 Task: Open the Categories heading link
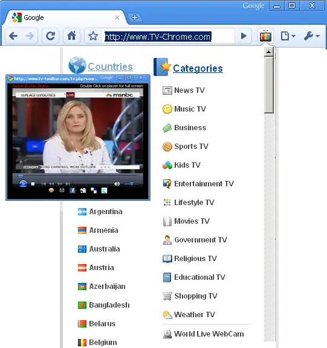[198, 68]
